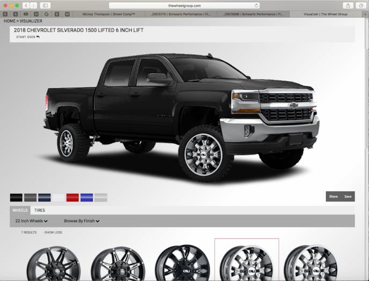Switch to the Tires tab
This screenshot has width=369, height=281.
coord(40,210)
